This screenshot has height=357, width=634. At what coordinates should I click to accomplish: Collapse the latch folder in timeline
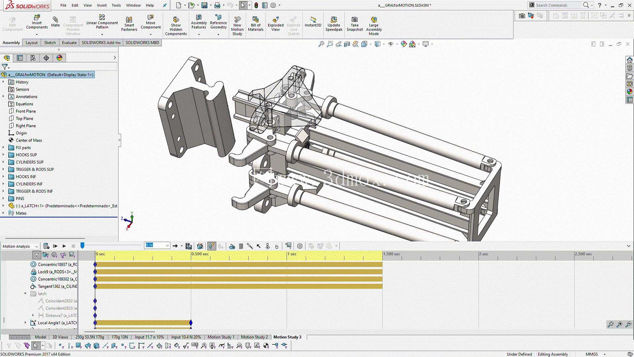coord(25,294)
